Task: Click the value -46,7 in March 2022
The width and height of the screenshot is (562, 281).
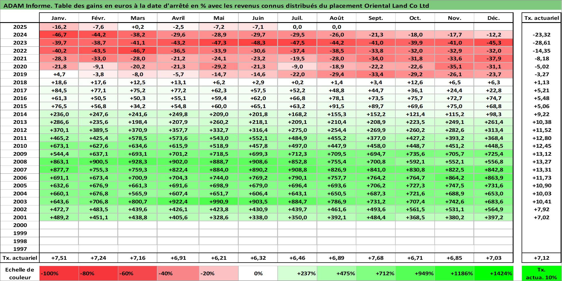Action: 137,51
